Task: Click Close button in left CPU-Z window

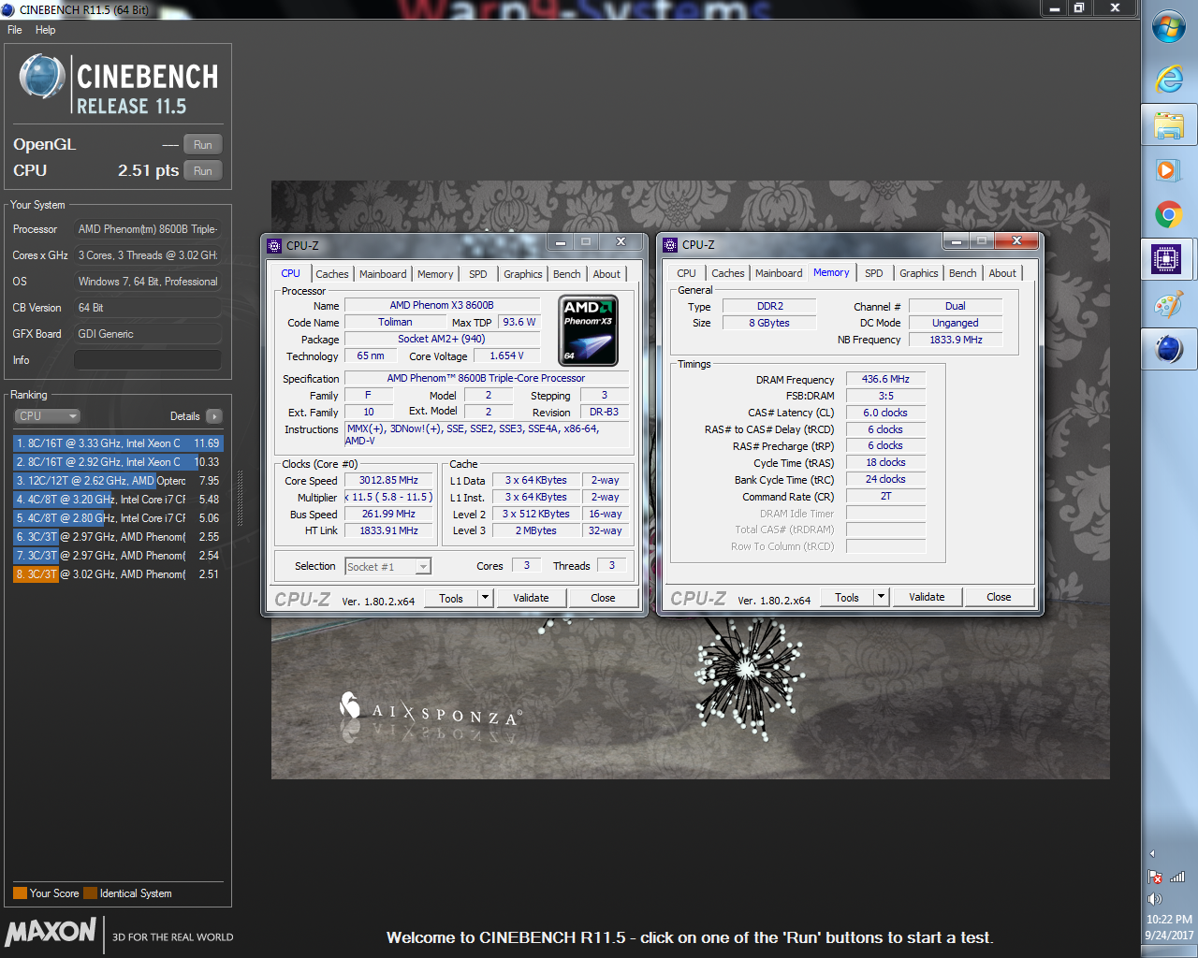Action: pyautogui.click(x=603, y=598)
